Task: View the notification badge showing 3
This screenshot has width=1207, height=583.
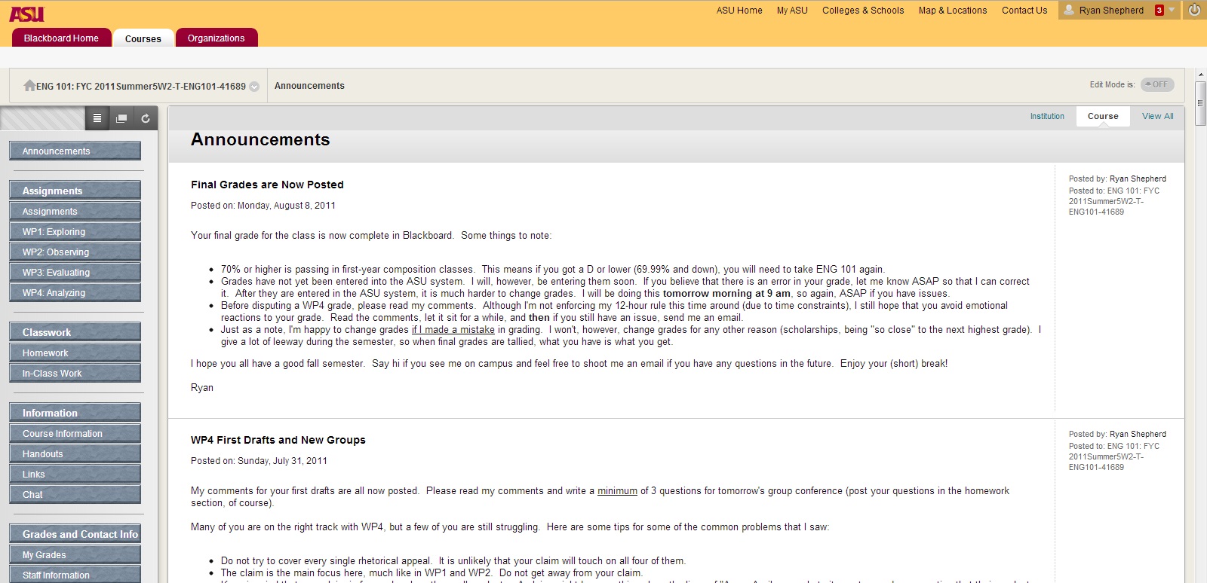Action: [1159, 10]
